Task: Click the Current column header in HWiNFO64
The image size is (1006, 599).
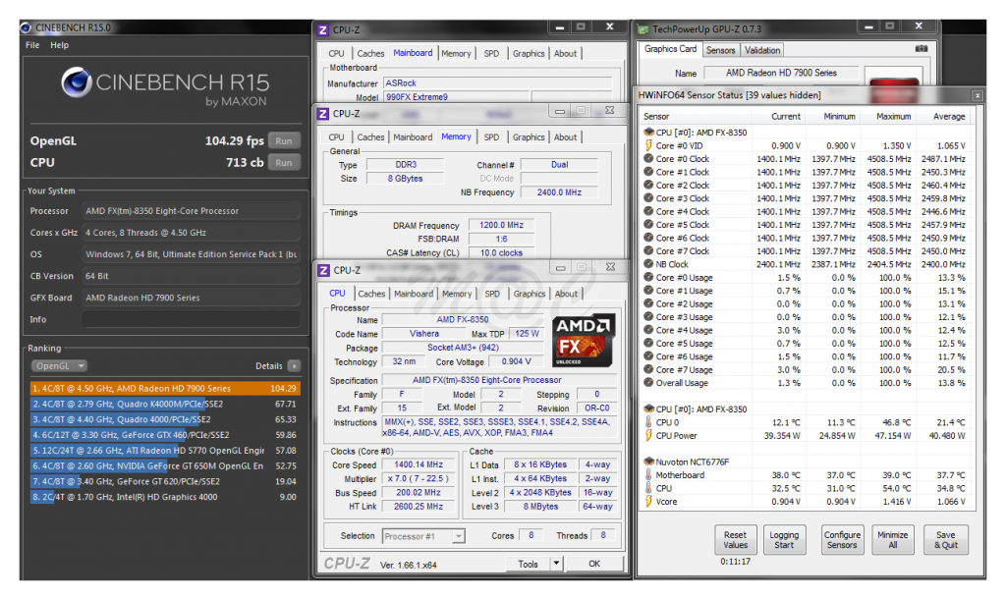Action: 785,117
